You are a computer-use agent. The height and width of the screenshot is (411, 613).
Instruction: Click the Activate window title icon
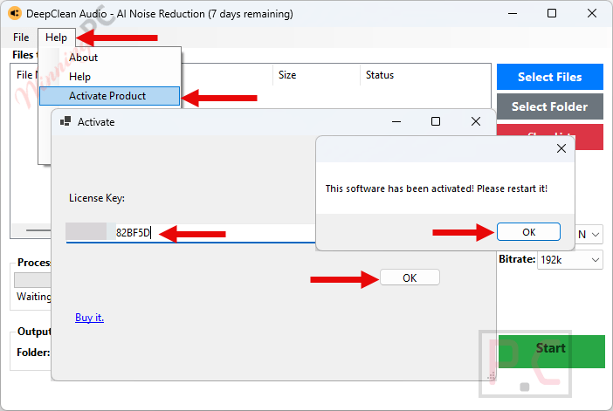[65, 121]
